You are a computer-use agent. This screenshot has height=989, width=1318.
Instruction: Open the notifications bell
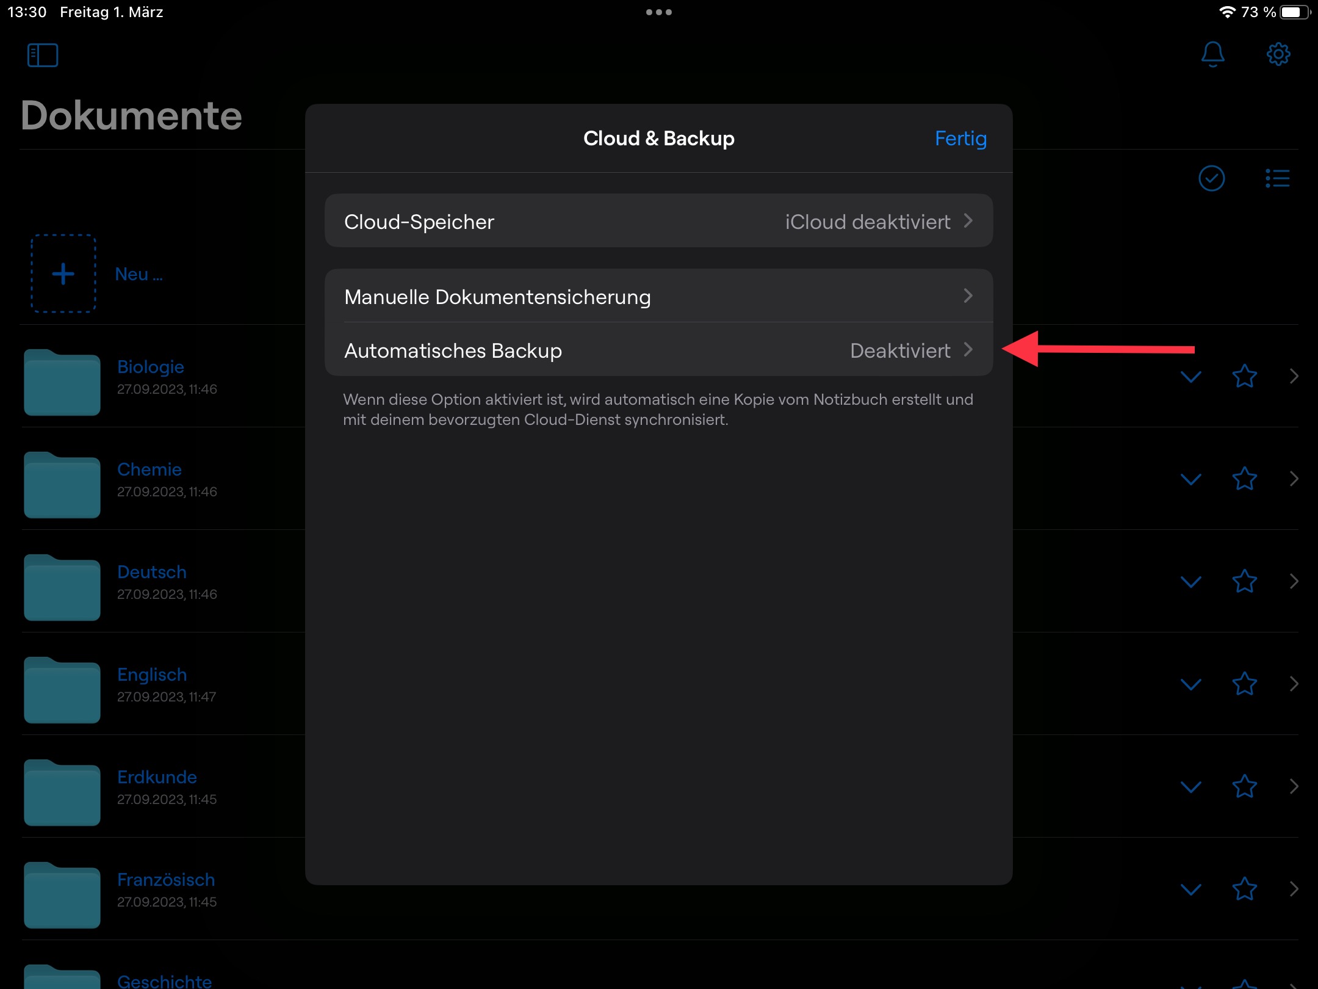click(x=1212, y=54)
